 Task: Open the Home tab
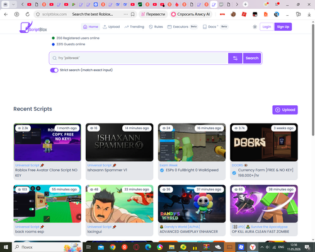pyautogui.click(x=91, y=26)
